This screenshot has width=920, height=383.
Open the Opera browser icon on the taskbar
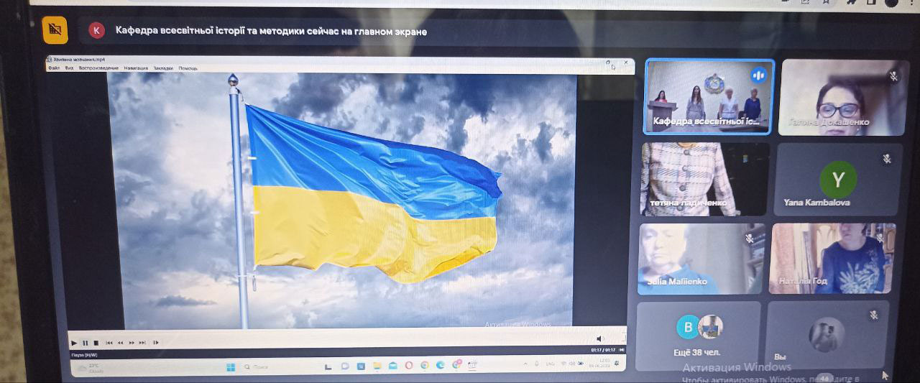(409, 366)
